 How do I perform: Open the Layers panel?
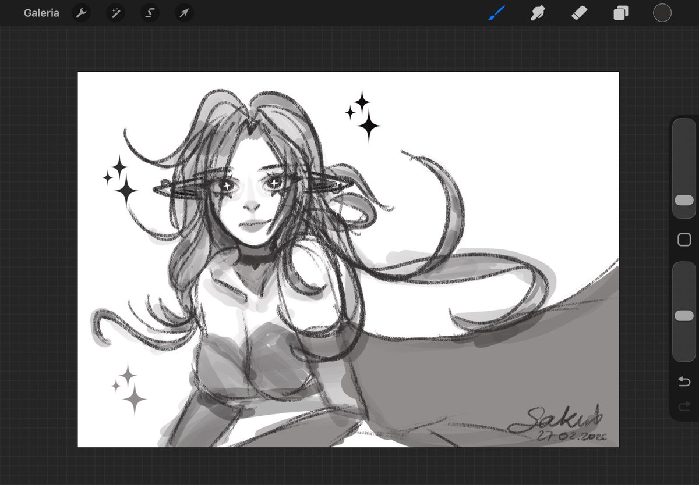point(621,13)
